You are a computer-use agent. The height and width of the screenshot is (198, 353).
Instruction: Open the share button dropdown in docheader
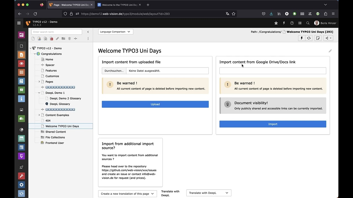point(328,38)
